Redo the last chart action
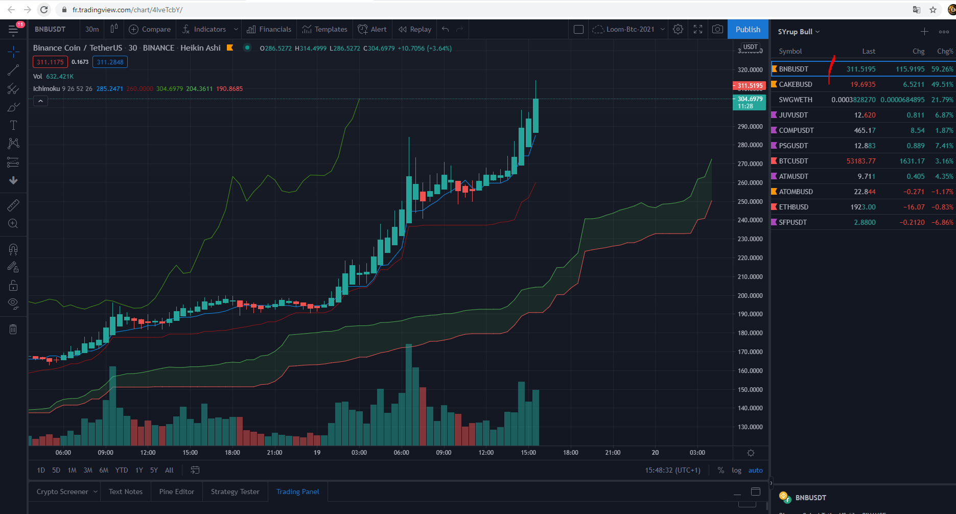The image size is (956, 514). pyautogui.click(x=460, y=29)
